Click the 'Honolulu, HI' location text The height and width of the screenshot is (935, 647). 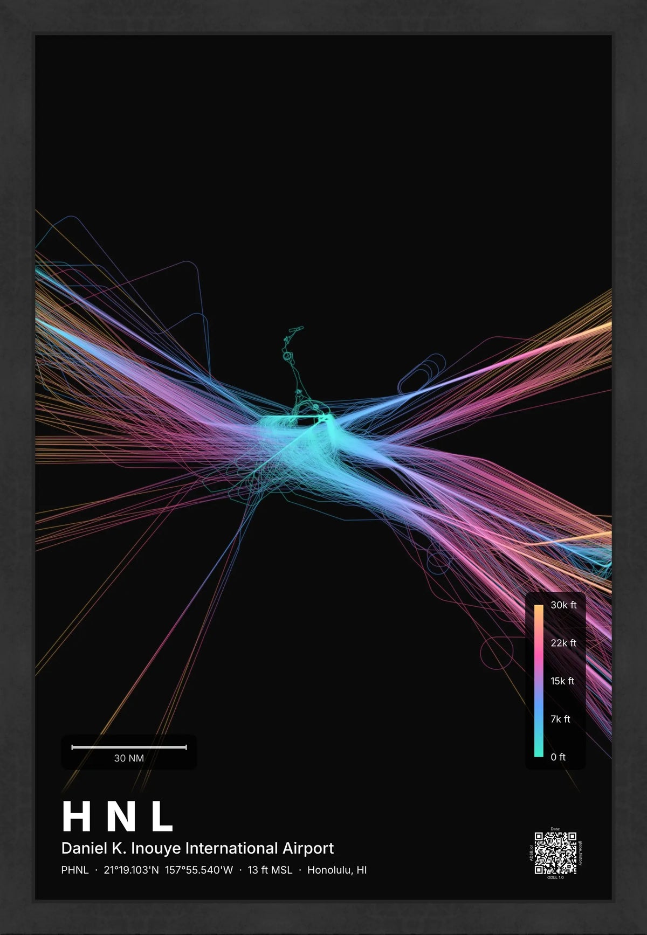click(337, 870)
